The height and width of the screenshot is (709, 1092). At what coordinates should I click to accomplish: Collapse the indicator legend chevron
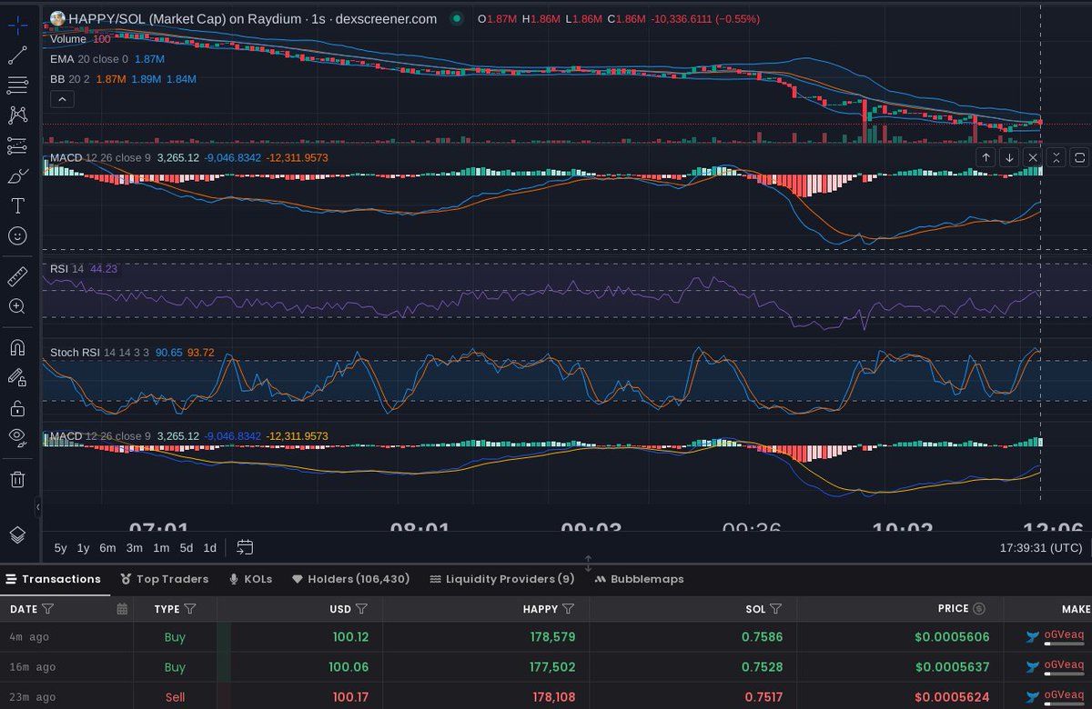pyautogui.click(x=61, y=99)
